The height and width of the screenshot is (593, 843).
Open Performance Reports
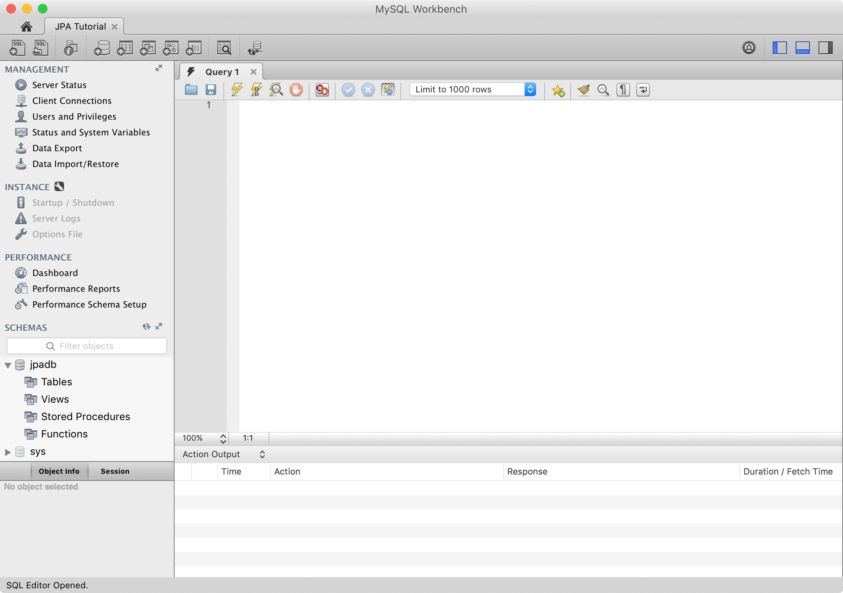pyautogui.click(x=76, y=289)
